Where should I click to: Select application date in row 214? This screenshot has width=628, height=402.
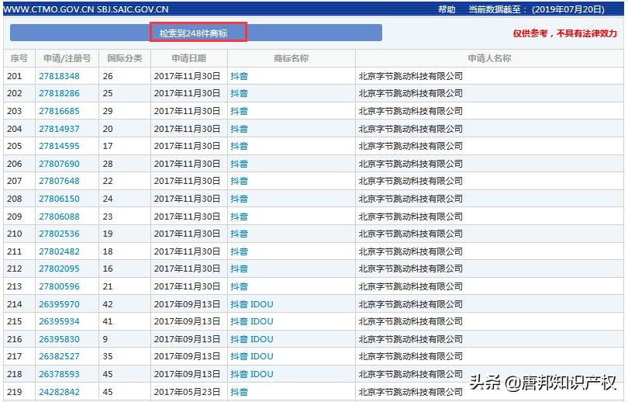pos(187,305)
